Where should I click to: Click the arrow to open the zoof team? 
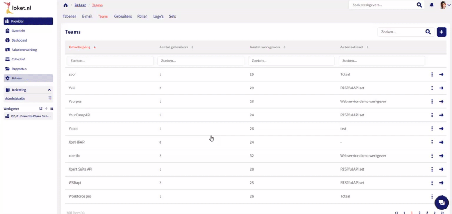[442, 74]
